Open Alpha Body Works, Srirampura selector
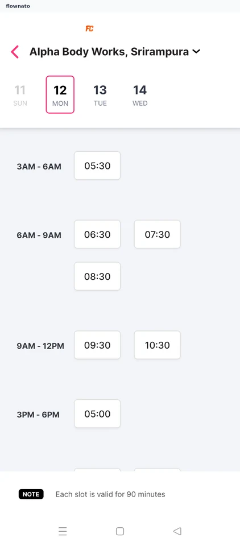The image size is (240, 546). point(115,52)
